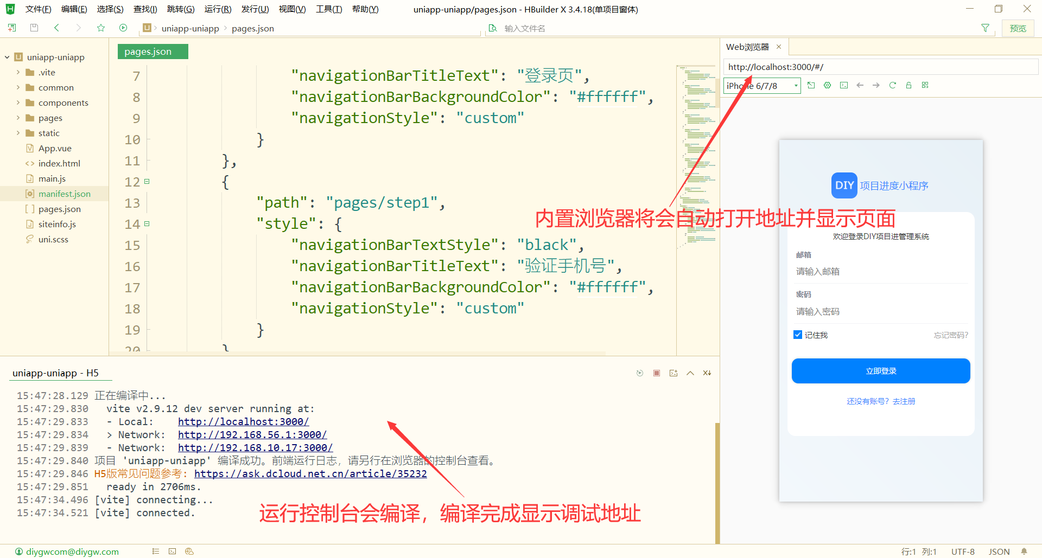Open the Web browser settings gear icon
1042x558 pixels.
click(x=828, y=85)
